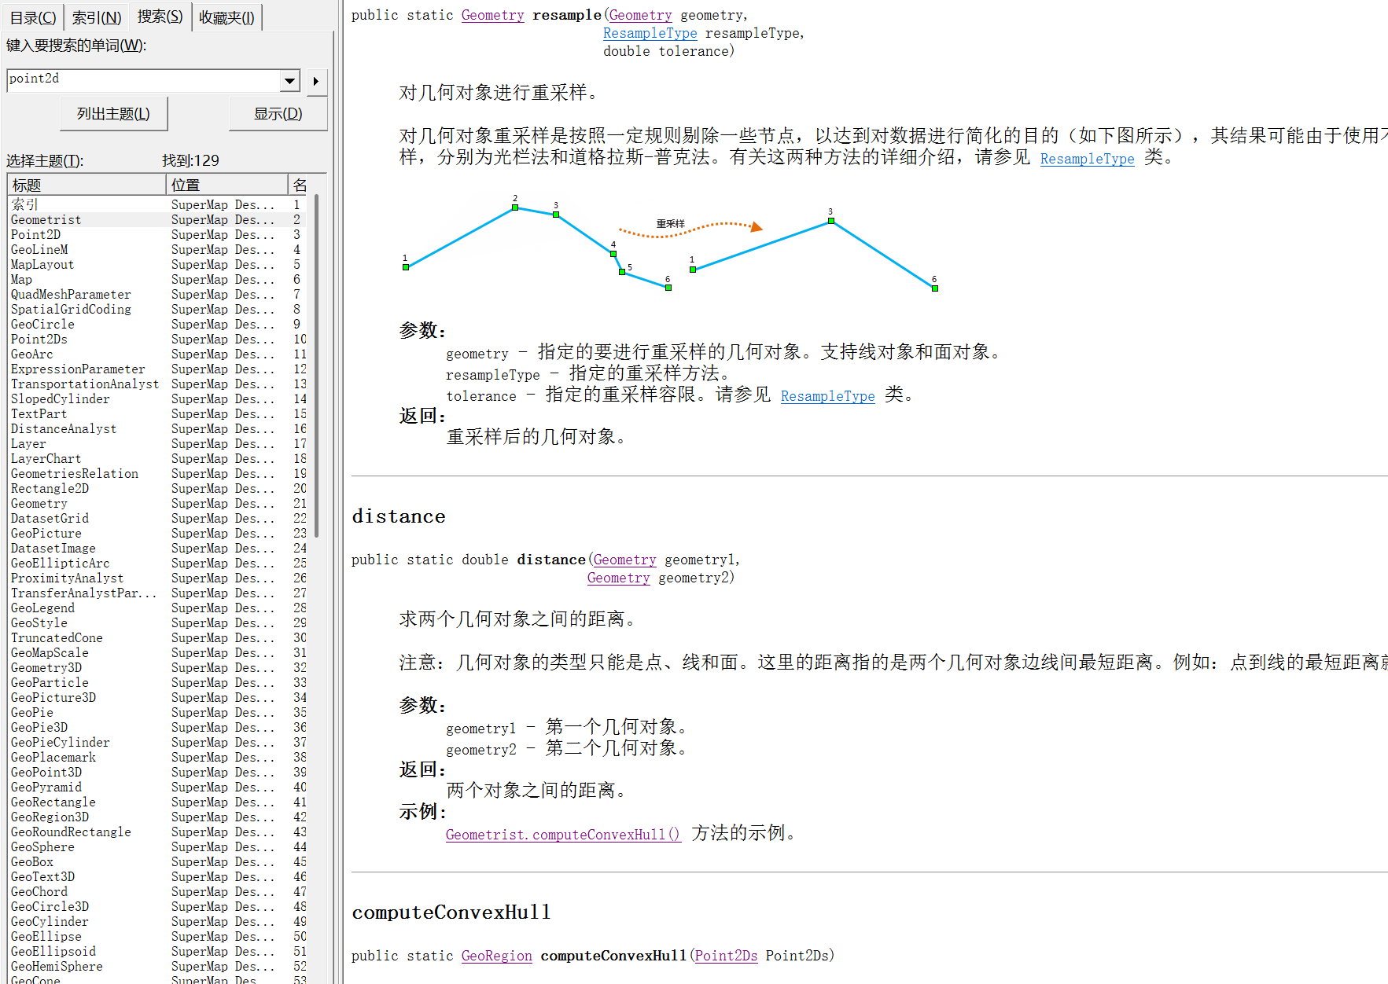Click into the point2d search field
Image resolution: width=1388 pixels, height=984 pixels.
[x=142, y=79]
